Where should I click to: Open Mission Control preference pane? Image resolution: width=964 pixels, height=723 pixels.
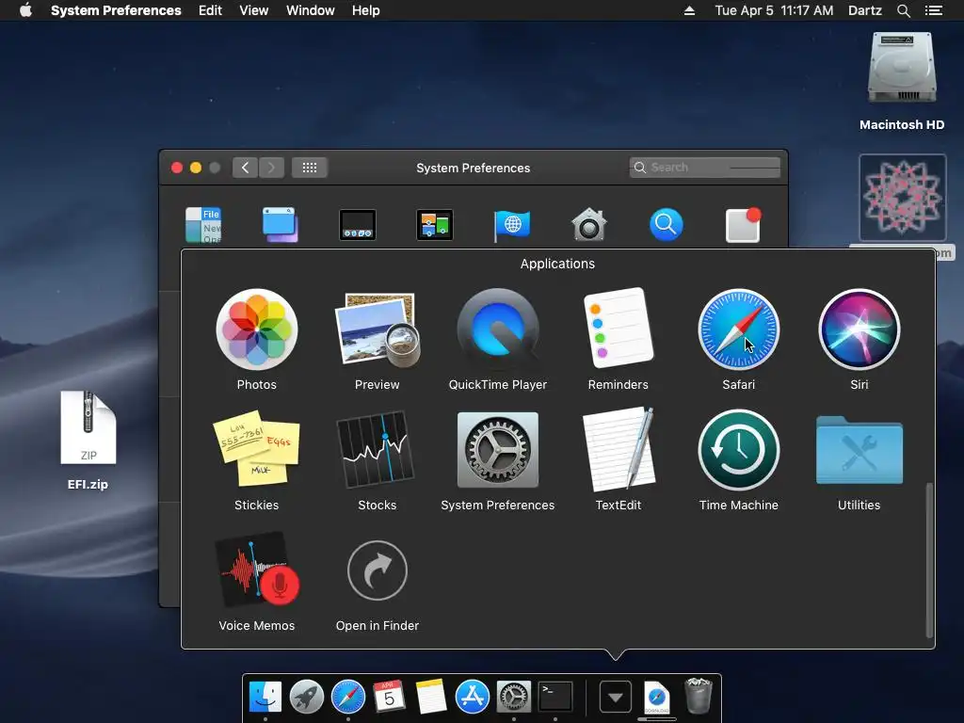tap(435, 225)
